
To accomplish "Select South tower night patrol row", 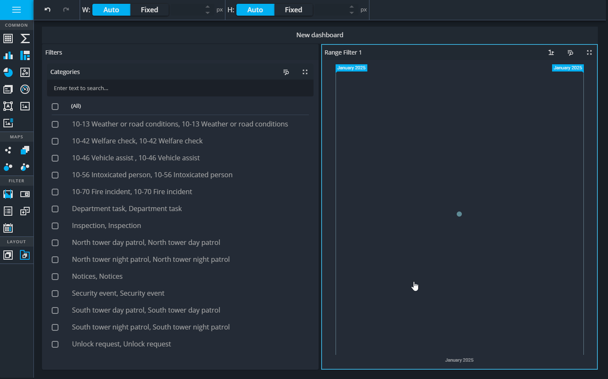I will coord(180,327).
